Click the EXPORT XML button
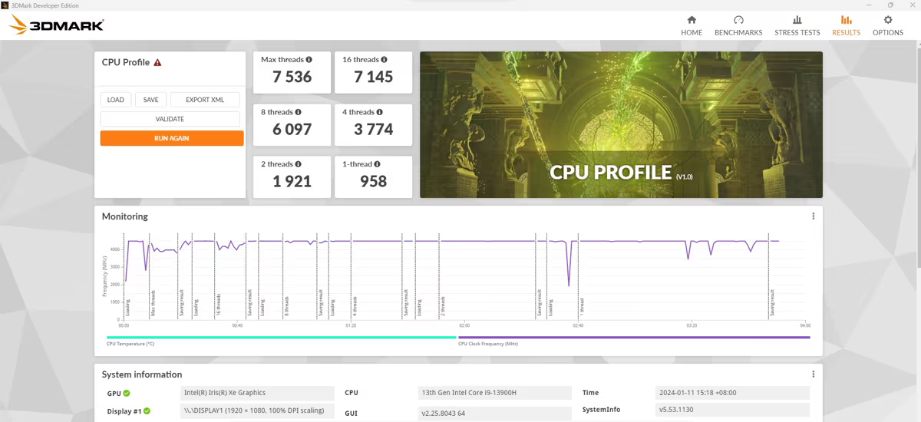 (205, 100)
